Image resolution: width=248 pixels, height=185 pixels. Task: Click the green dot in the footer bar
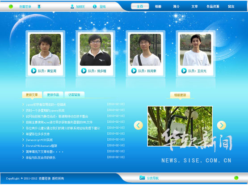pos(236,178)
